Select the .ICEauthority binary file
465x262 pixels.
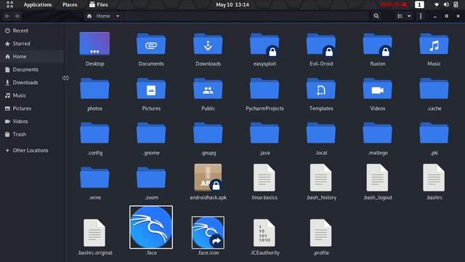click(x=264, y=233)
